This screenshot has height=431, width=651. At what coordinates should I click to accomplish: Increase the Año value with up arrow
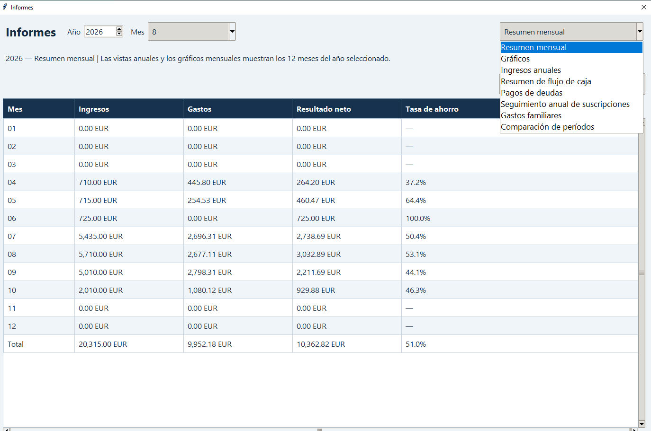119,29
